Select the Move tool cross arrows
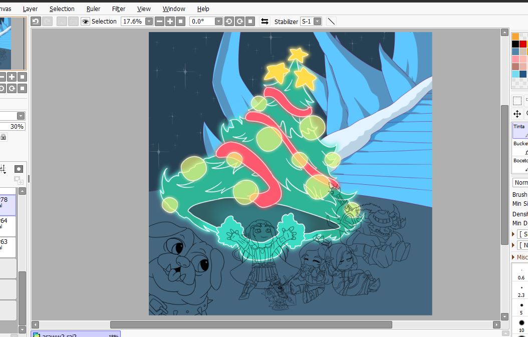 [x=517, y=114]
